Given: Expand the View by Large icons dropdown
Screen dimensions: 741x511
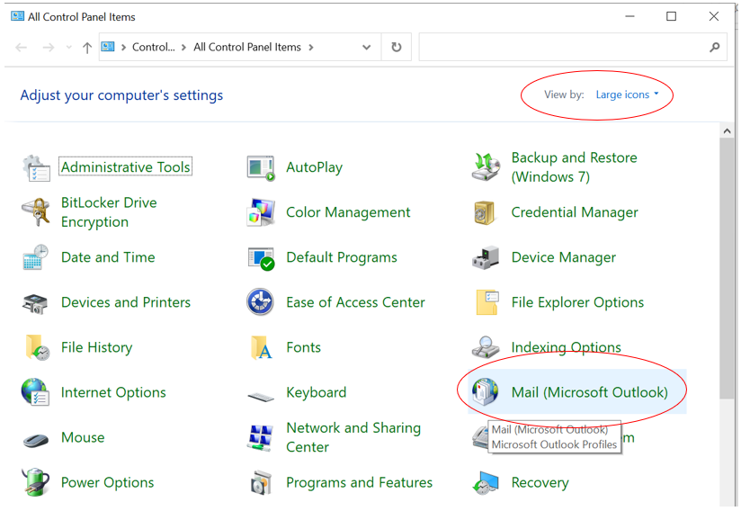Looking at the screenshot, I should click(x=627, y=94).
